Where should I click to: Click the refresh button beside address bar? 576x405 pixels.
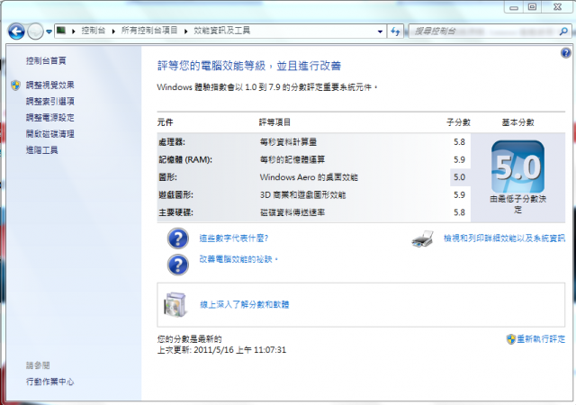(395, 31)
